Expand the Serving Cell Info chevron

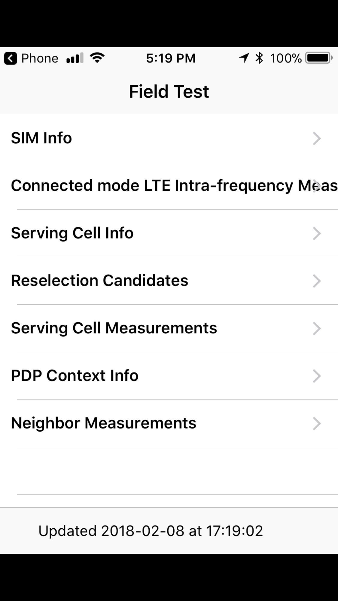317,233
